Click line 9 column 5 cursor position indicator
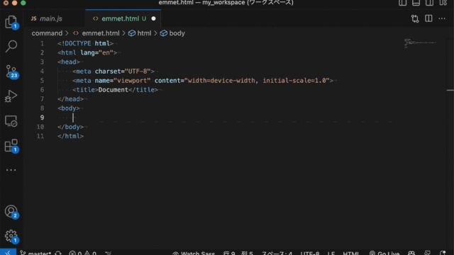Image resolution: width=454 pixels, height=255 pixels. (x=238, y=254)
